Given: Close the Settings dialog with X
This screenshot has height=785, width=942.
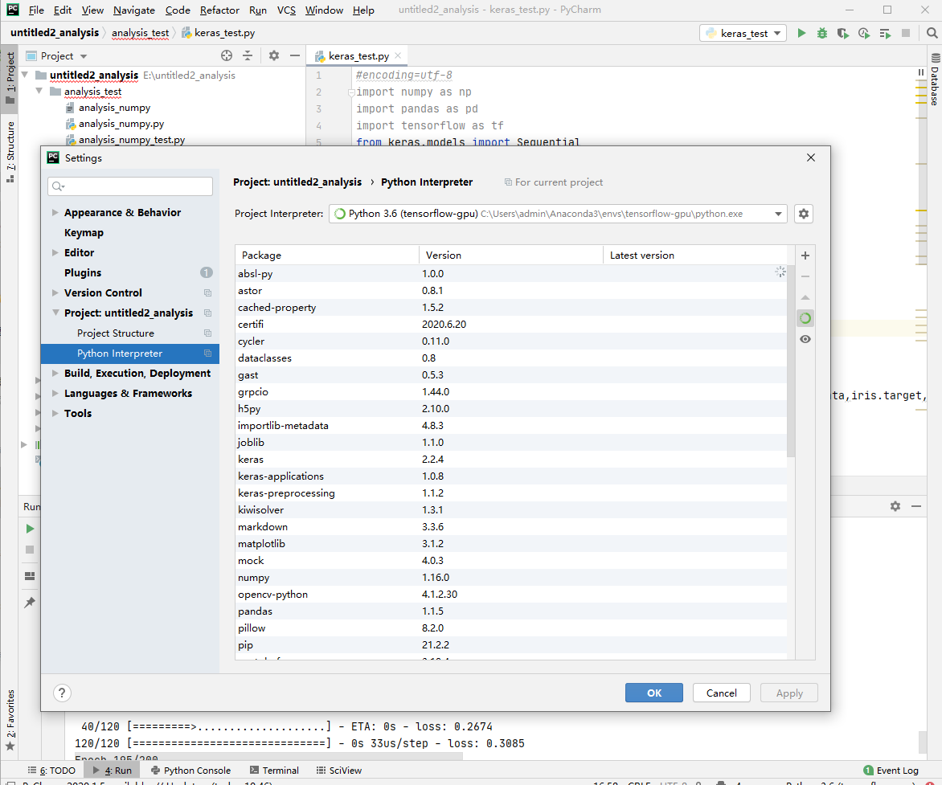Looking at the screenshot, I should (810, 157).
